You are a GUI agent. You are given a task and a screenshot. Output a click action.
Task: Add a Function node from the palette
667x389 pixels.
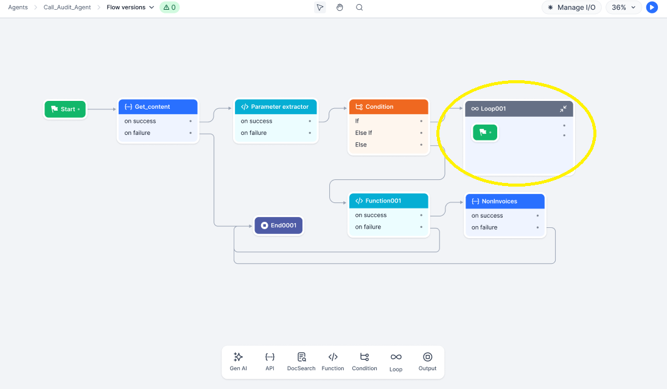(x=333, y=357)
